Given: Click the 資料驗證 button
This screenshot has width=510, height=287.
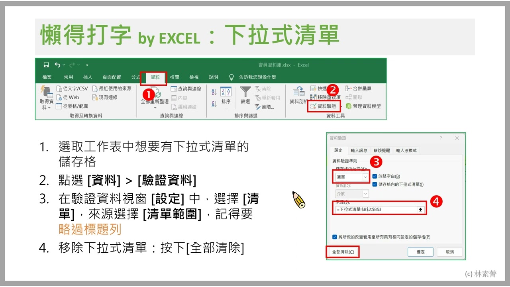Looking at the screenshot, I should 323,106.
